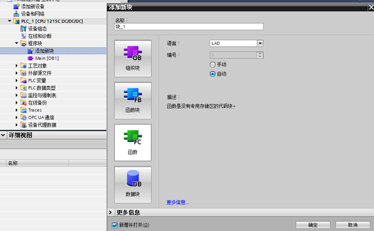Click the OPC UA 通信 icon
This screenshot has height=231, width=374.
coord(23,117)
